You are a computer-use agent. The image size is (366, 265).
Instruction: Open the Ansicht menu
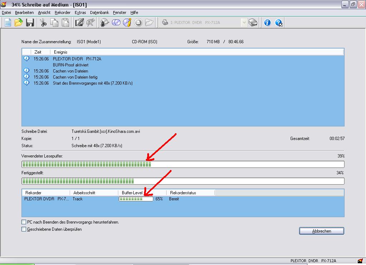click(x=44, y=12)
